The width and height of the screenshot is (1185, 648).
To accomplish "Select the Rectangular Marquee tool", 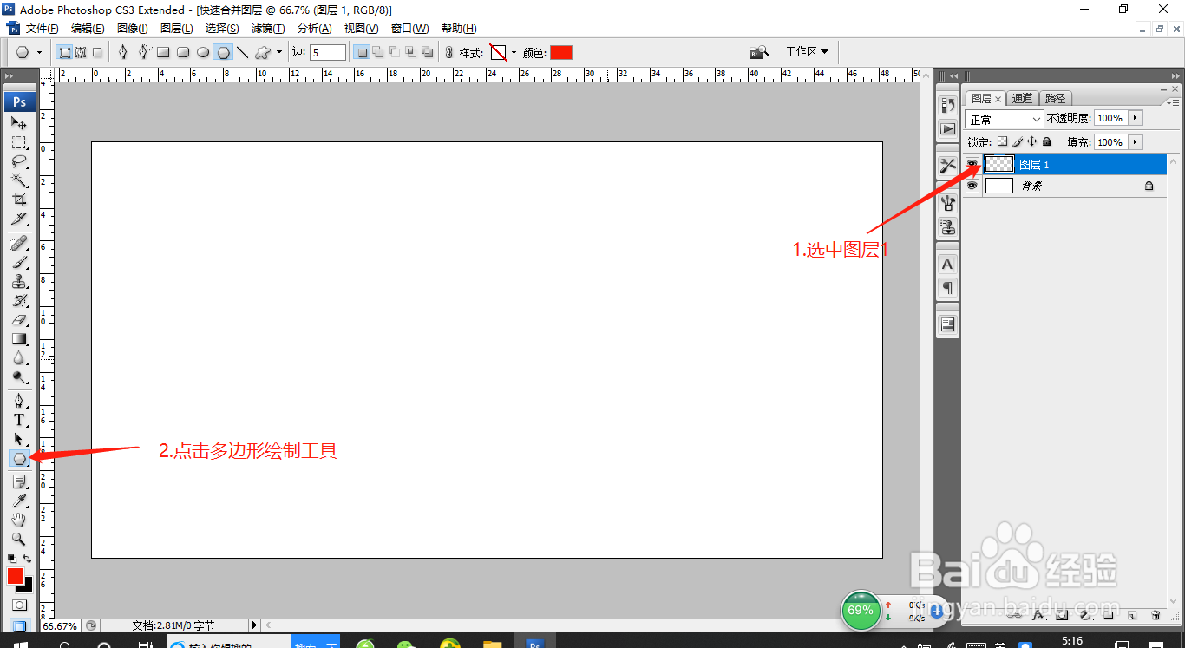I will (19, 142).
